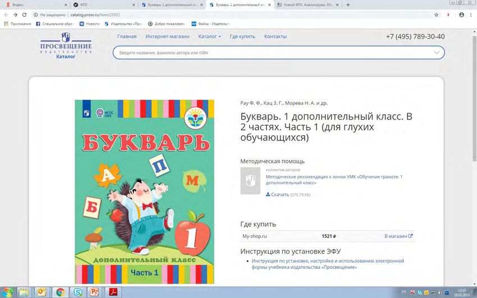Expand the search field dropdown chevron
The width and height of the screenshot is (477, 298).
[x=437, y=53]
